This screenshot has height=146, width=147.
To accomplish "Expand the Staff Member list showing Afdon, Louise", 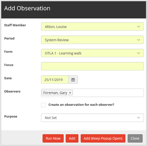I will tap(92, 26).
